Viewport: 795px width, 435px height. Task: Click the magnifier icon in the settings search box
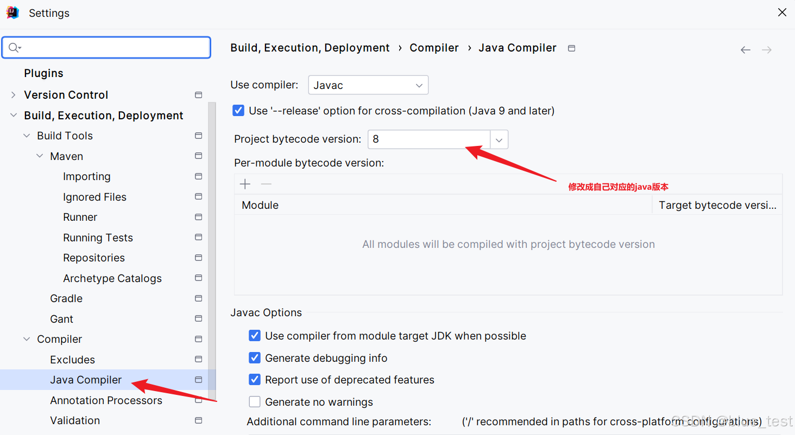[x=15, y=47]
